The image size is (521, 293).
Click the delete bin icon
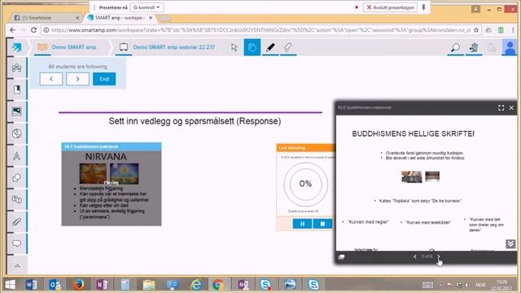474,47
